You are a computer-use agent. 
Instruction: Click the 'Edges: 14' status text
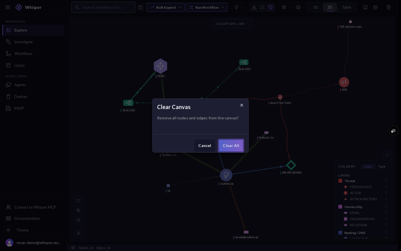(x=104, y=248)
